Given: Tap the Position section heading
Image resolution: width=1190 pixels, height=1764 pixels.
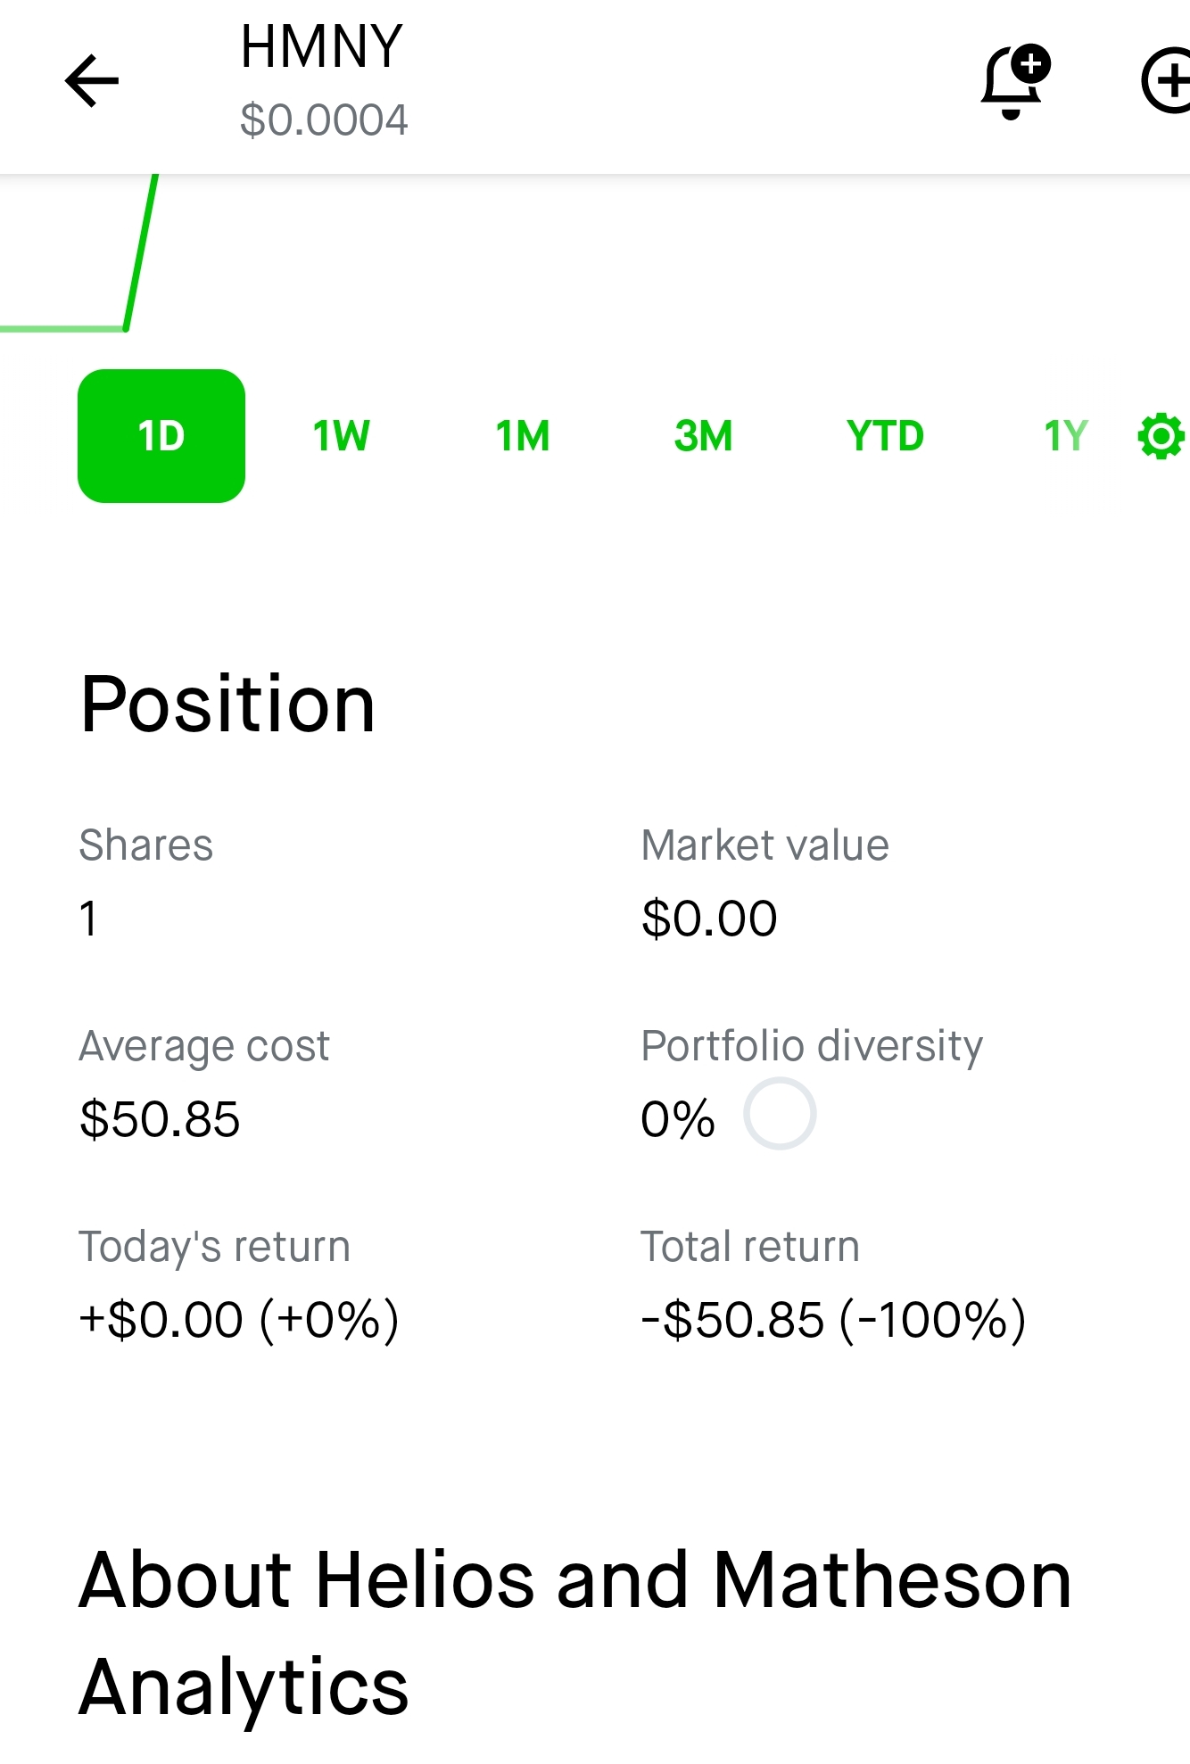Looking at the screenshot, I should point(227,705).
